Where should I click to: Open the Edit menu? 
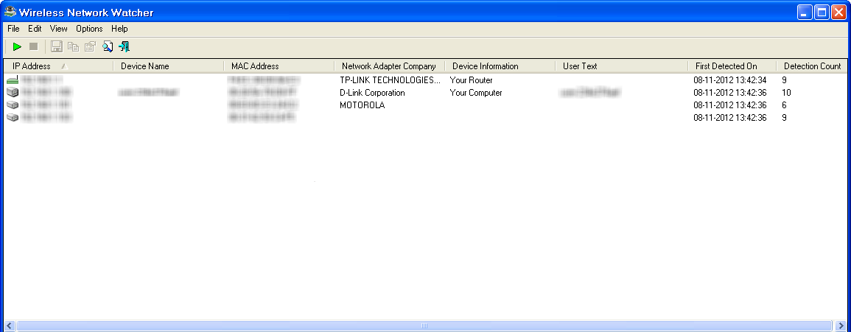tap(35, 29)
